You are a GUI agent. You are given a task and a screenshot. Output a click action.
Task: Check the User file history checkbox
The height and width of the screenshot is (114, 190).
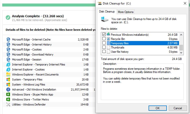coord(104,51)
